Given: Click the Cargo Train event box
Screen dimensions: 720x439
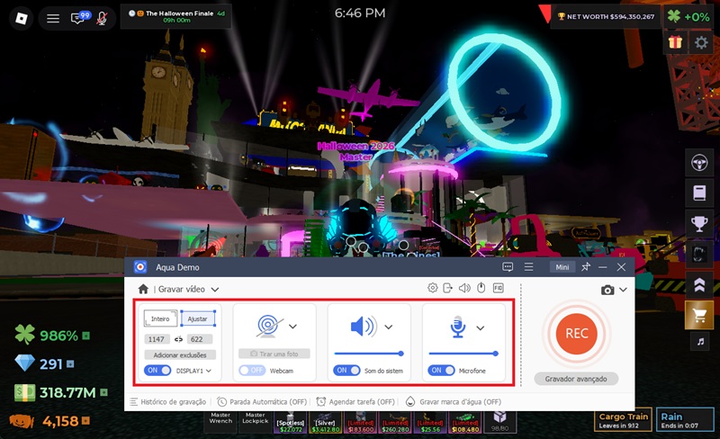Looking at the screenshot, I should point(623,420).
